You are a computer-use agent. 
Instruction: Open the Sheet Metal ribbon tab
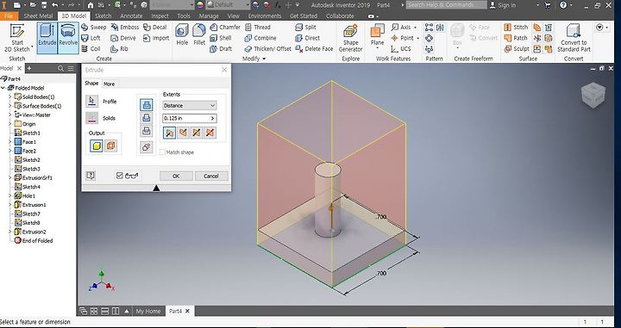(38, 15)
